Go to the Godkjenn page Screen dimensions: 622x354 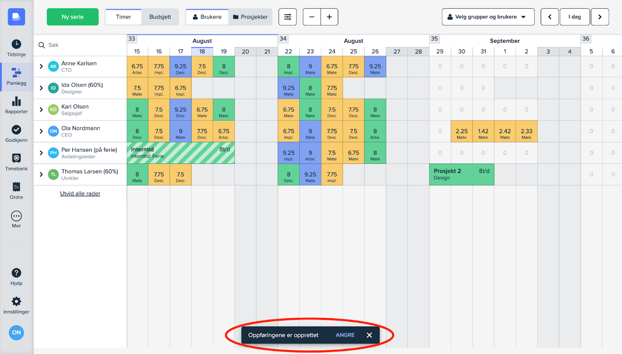point(16,134)
